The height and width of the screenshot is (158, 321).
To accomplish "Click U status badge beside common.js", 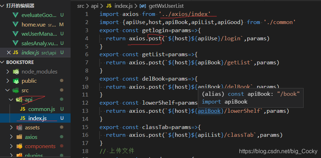I will click(x=62, y=109).
